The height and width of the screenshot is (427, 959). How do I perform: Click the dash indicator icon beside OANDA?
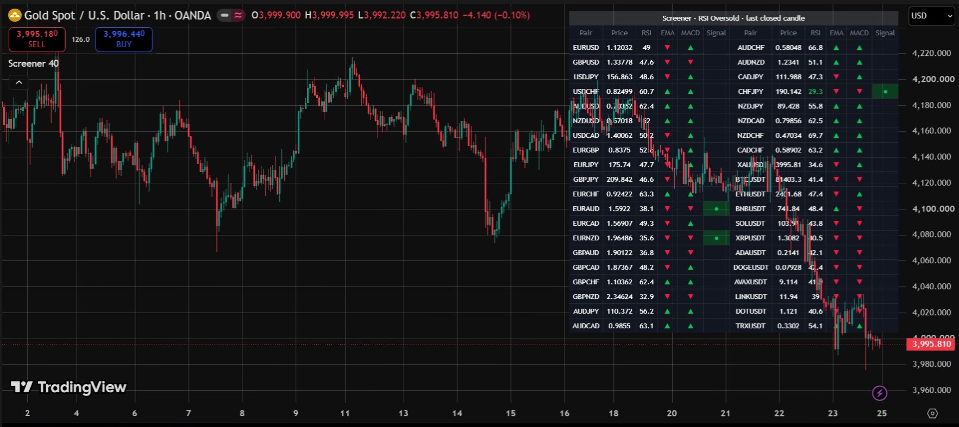click(224, 15)
